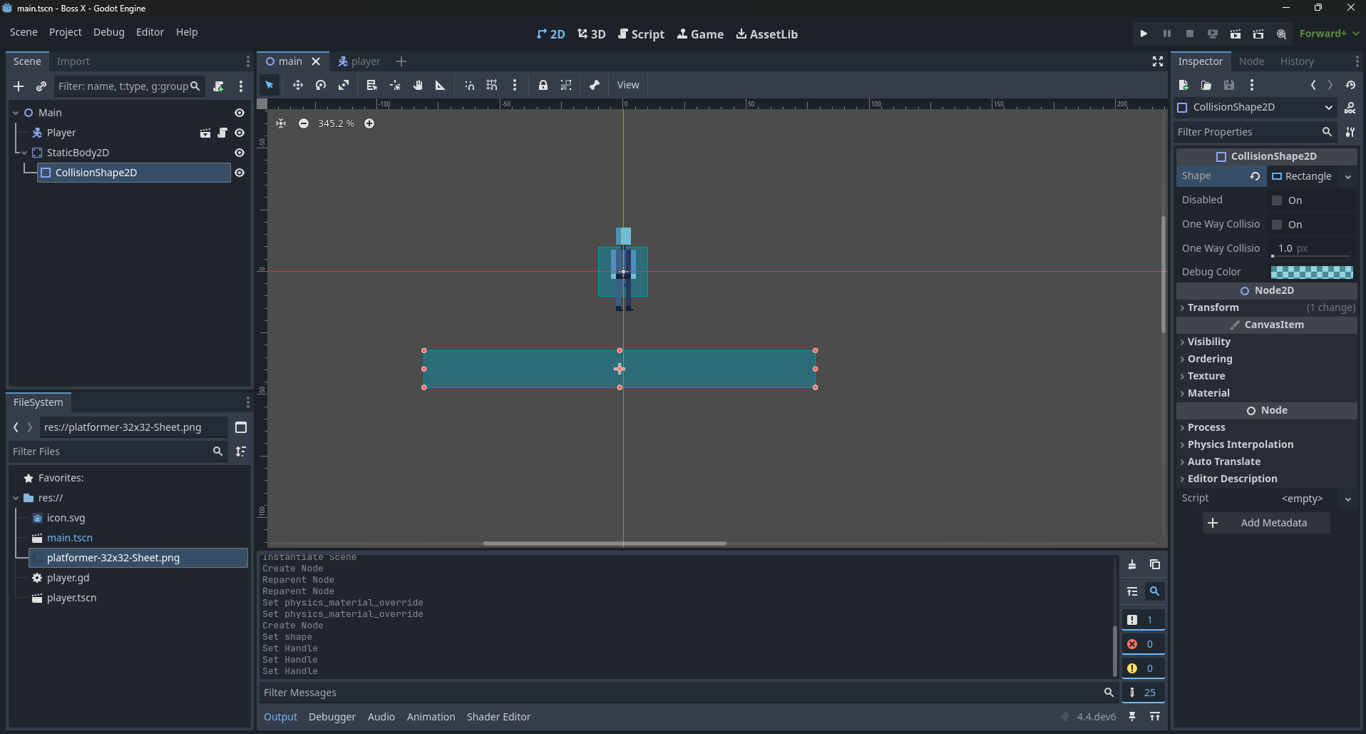1366x734 pixels.
Task: Lock the selected node
Action: (543, 85)
